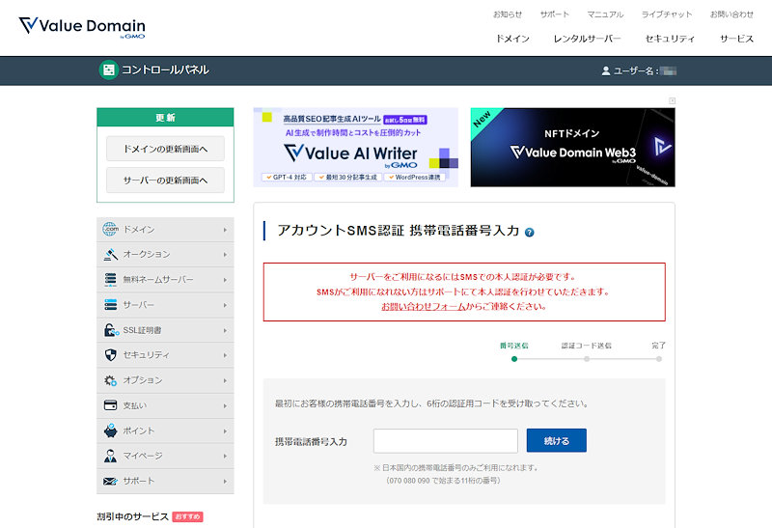Open the レンタルサーバー top menu
This screenshot has height=528, width=772.
click(x=587, y=39)
